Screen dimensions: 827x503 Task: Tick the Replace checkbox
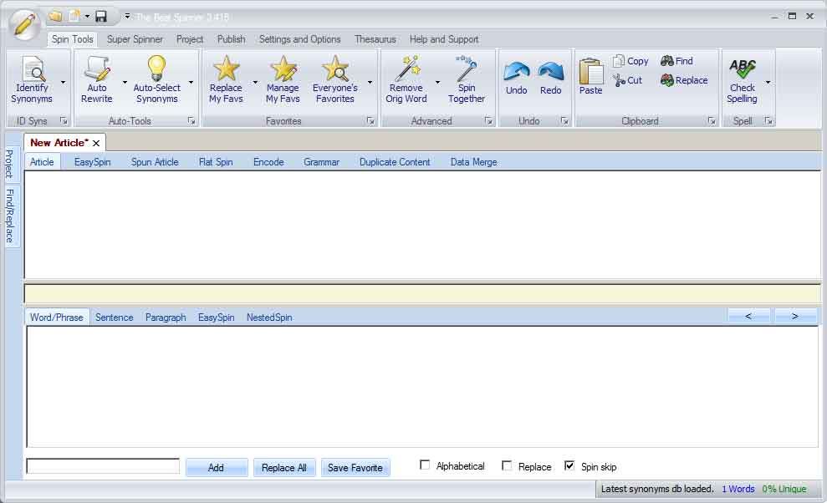(507, 465)
